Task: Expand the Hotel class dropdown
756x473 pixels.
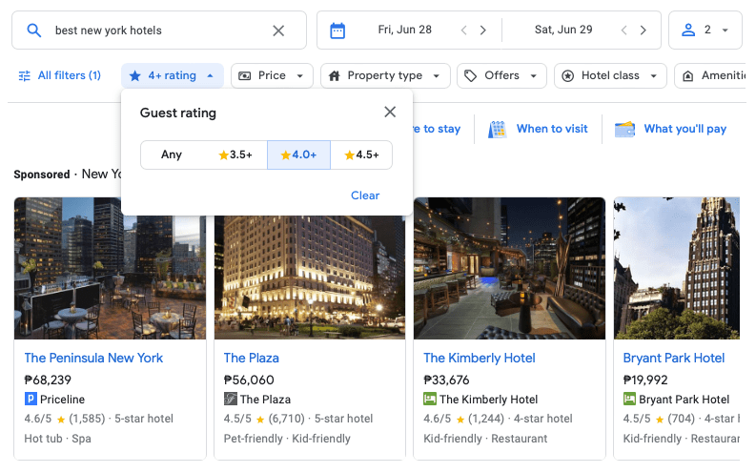Action: click(610, 75)
